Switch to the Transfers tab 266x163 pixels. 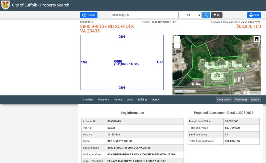tap(103, 100)
